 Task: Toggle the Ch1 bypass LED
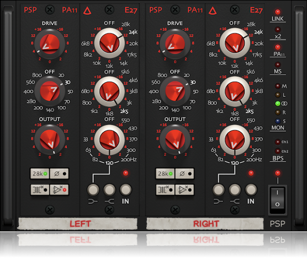tap(277, 142)
